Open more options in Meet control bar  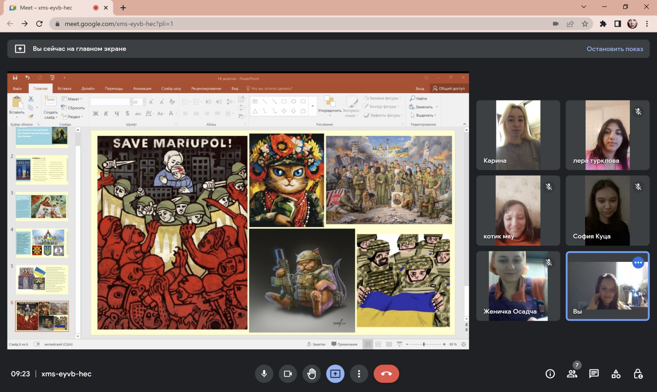[x=359, y=374]
